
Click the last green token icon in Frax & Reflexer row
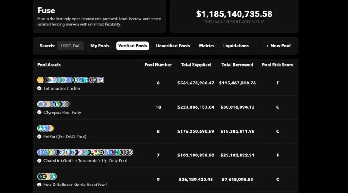[x=54, y=176]
